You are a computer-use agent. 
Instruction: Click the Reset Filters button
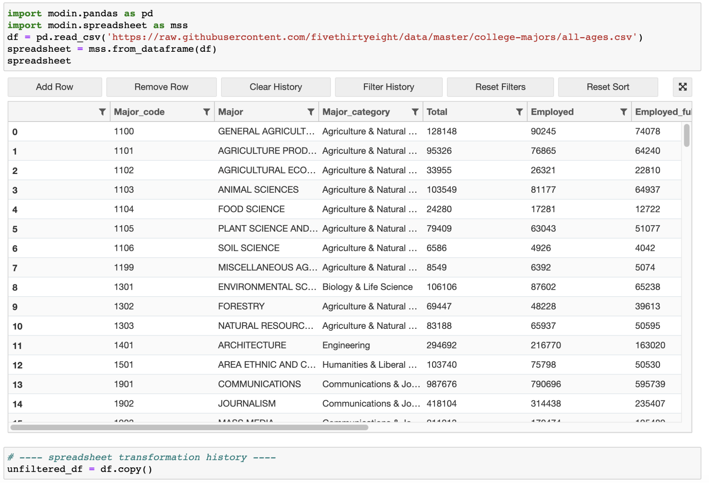coord(500,87)
